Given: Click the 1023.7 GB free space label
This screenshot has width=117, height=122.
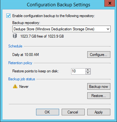Looking at the screenshot, I should click(42, 36).
